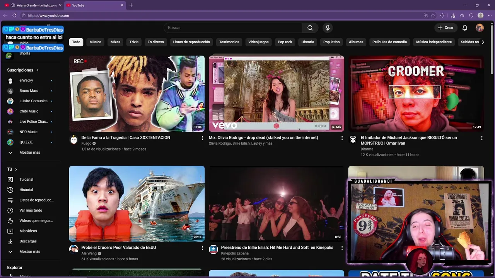The image size is (495, 278).
Task: Click the Buscar search field
Action: 233,28
